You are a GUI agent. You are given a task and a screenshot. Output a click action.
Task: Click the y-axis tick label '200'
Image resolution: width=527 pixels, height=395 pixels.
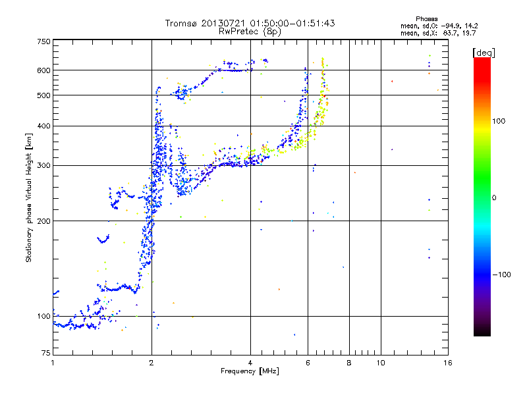(43, 221)
